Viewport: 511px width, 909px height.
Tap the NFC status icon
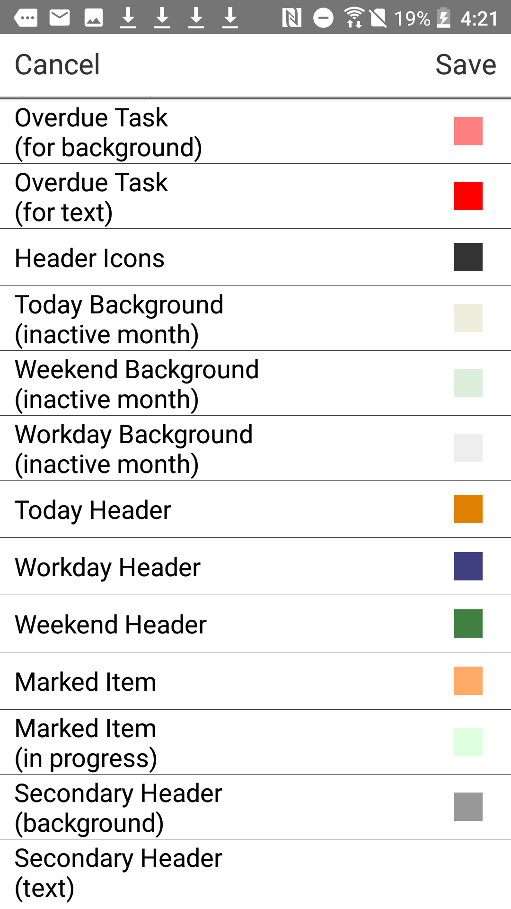pos(291,18)
